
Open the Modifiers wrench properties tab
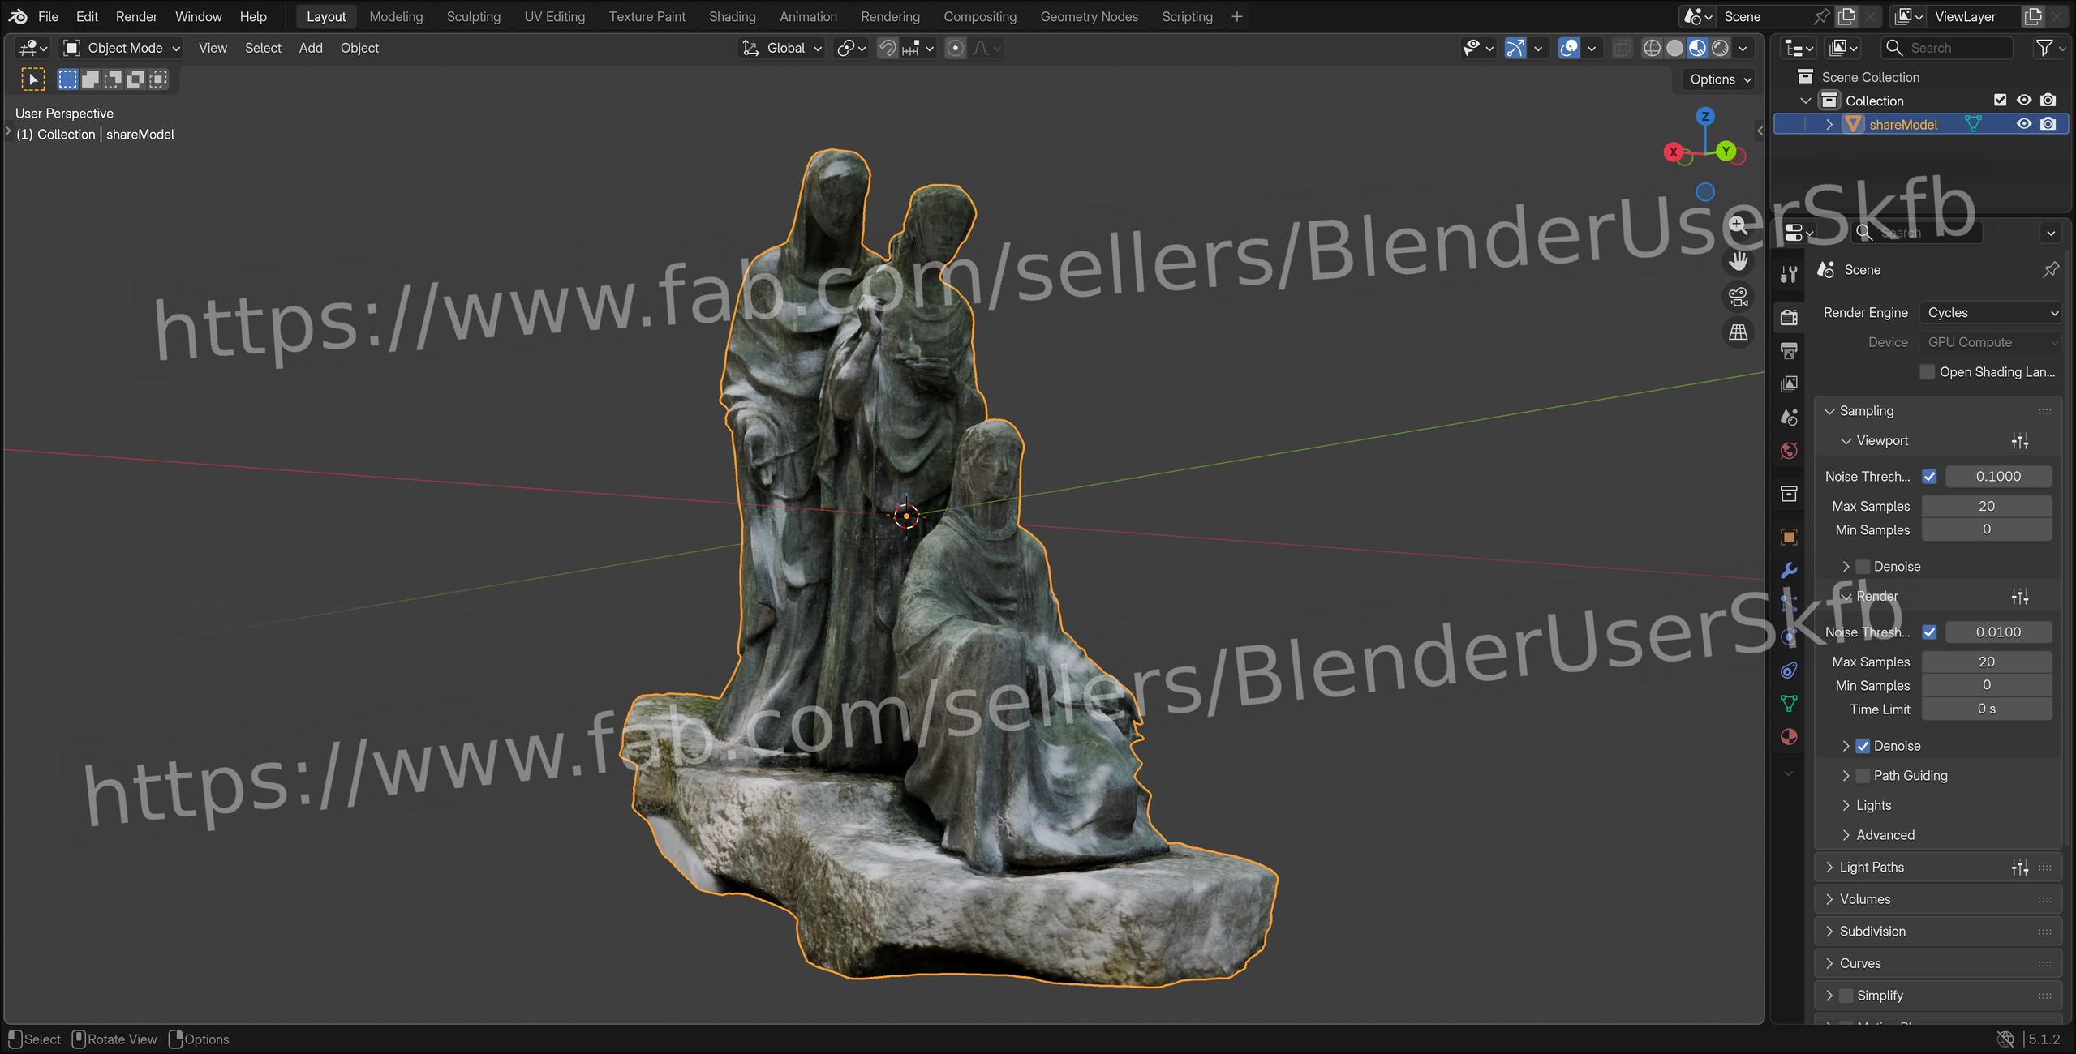tap(1789, 570)
